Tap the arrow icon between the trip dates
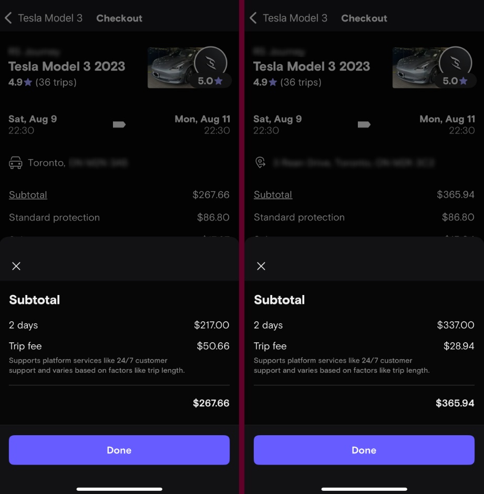 coord(119,124)
